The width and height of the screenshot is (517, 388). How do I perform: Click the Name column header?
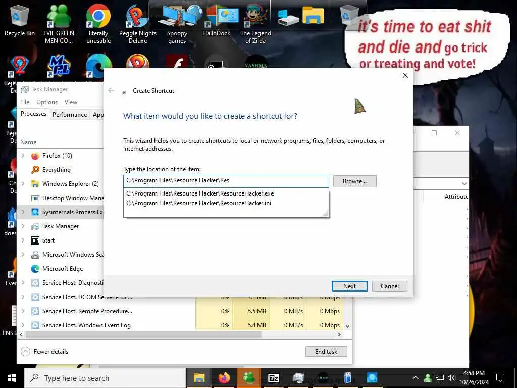pyautogui.click(x=28, y=142)
